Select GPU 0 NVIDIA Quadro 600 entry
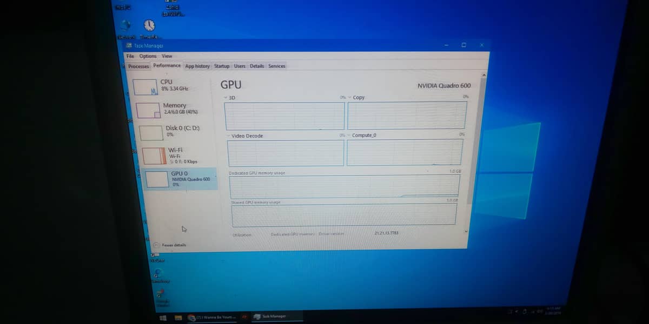 click(180, 179)
